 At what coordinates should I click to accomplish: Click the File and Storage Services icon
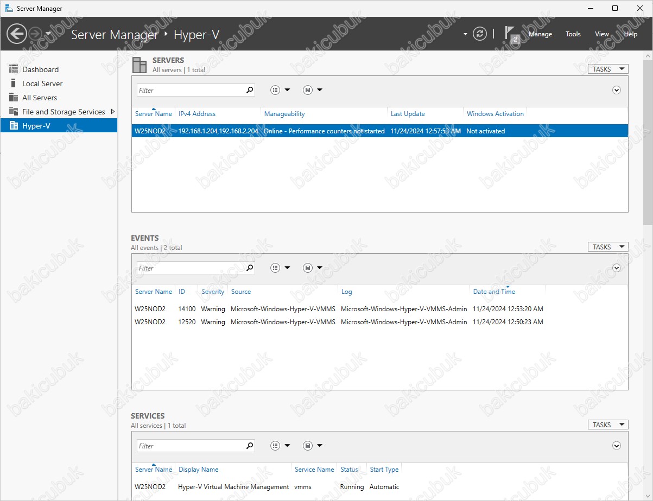14,112
